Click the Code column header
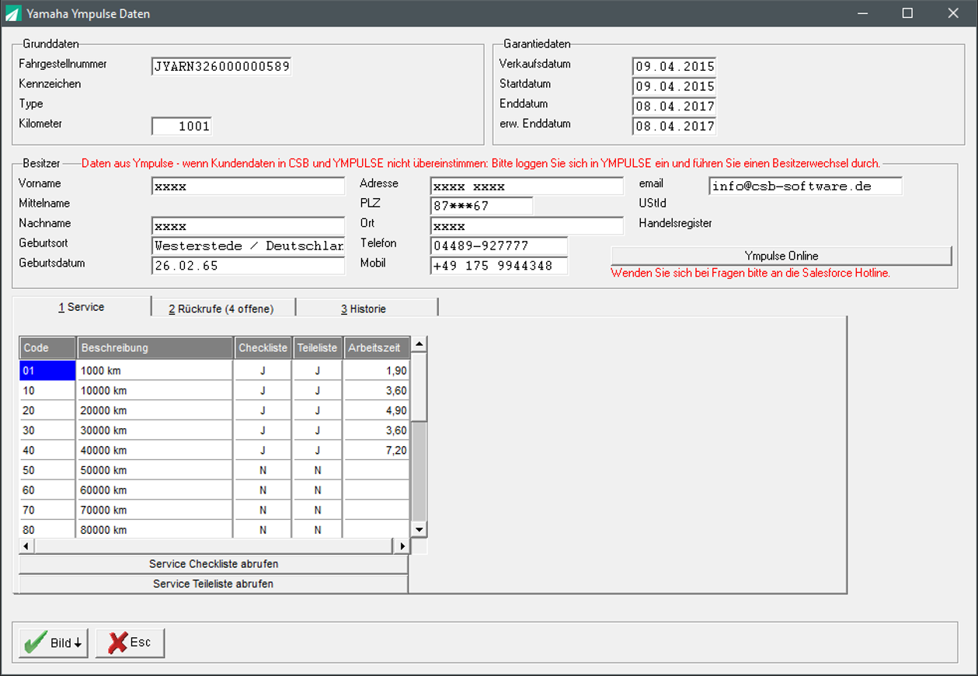This screenshot has width=978, height=676. point(47,348)
